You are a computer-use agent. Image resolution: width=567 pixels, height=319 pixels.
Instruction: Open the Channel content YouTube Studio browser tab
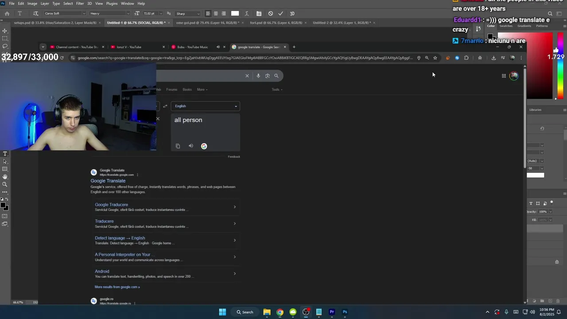(x=77, y=47)
